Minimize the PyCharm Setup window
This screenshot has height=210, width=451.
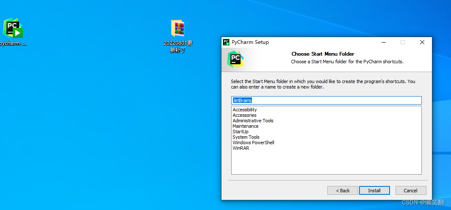[383, 42]
